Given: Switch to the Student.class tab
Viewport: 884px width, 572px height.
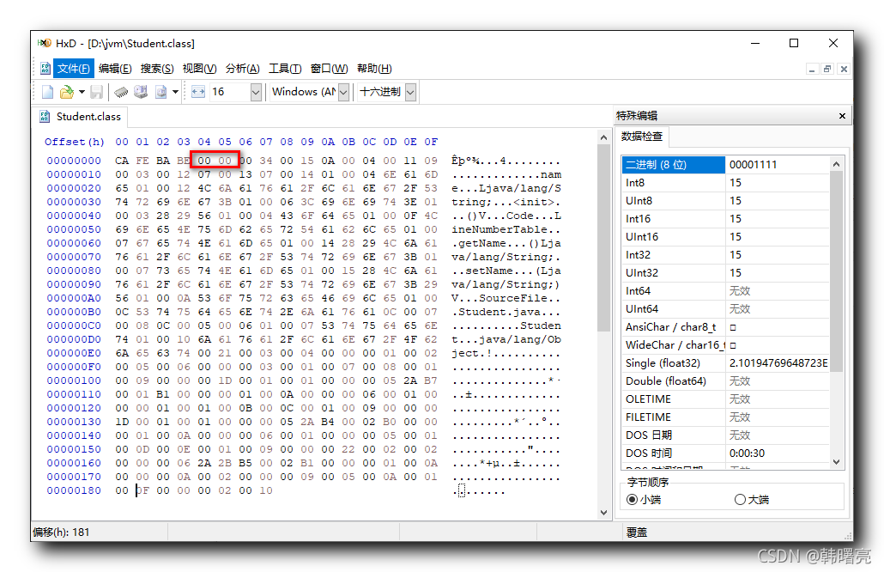Looking at the screenshot, I should pyautogui.click(x=80, y=117).
